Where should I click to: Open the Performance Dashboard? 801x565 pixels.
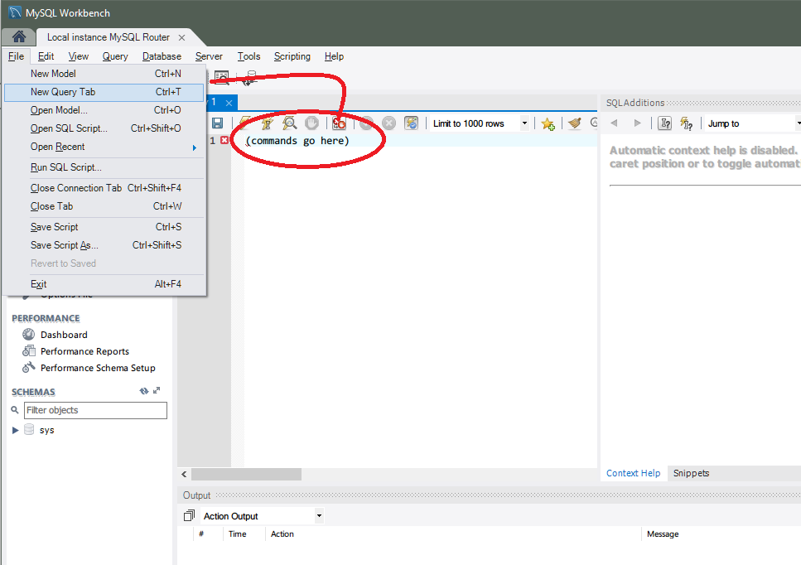click(64, 335)
